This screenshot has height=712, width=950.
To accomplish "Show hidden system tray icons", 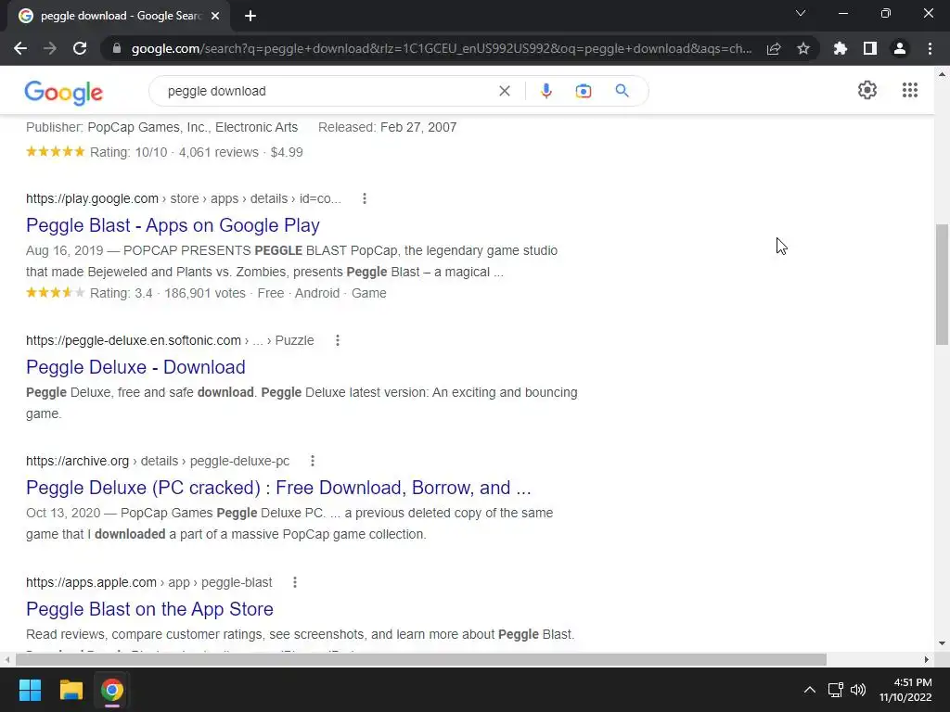I will click(809, 690).
